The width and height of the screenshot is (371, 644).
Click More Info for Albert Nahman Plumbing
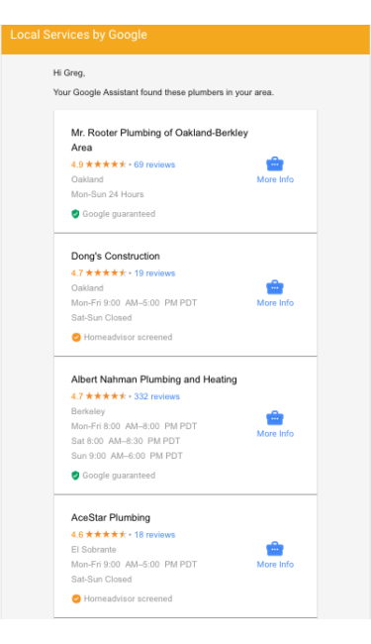click(x=275, y=433)
